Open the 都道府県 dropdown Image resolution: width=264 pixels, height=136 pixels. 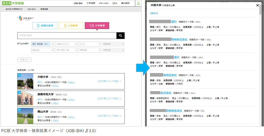(113, 44)
